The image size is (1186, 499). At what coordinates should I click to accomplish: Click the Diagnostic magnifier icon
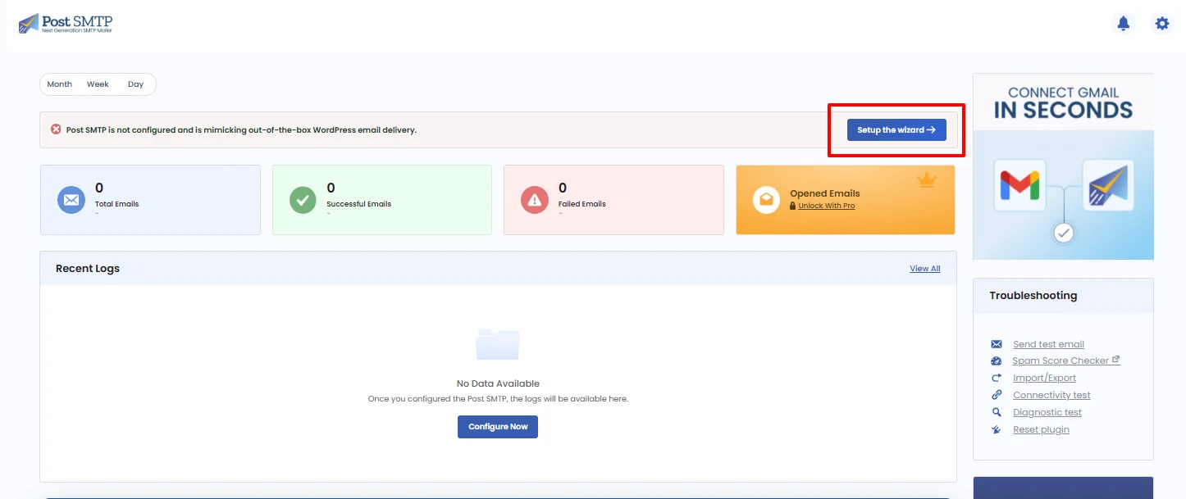point(997,412)
